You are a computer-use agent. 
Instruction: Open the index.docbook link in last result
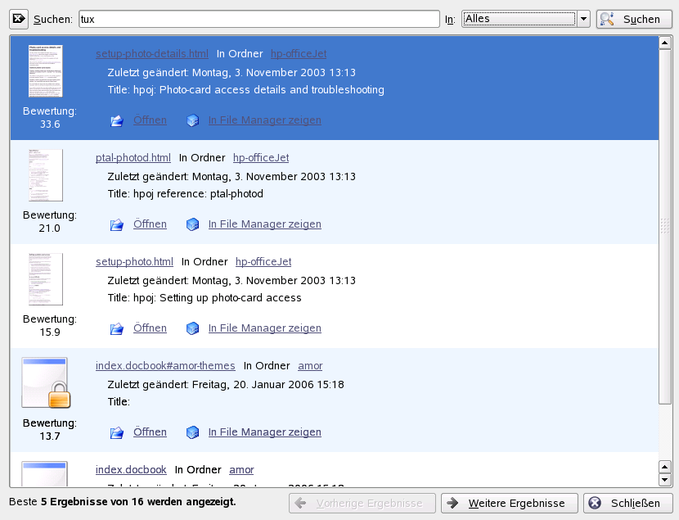(131, 470)
